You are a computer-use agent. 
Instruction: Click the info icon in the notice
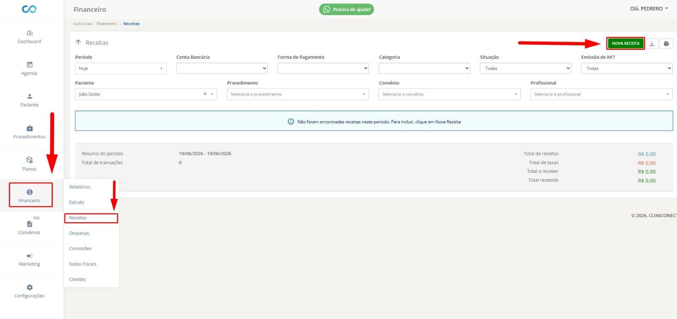pos(291,122)
